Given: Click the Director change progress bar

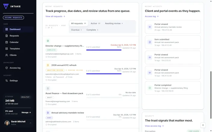Looking at the screenshot, I should click(x=104, y=50).
